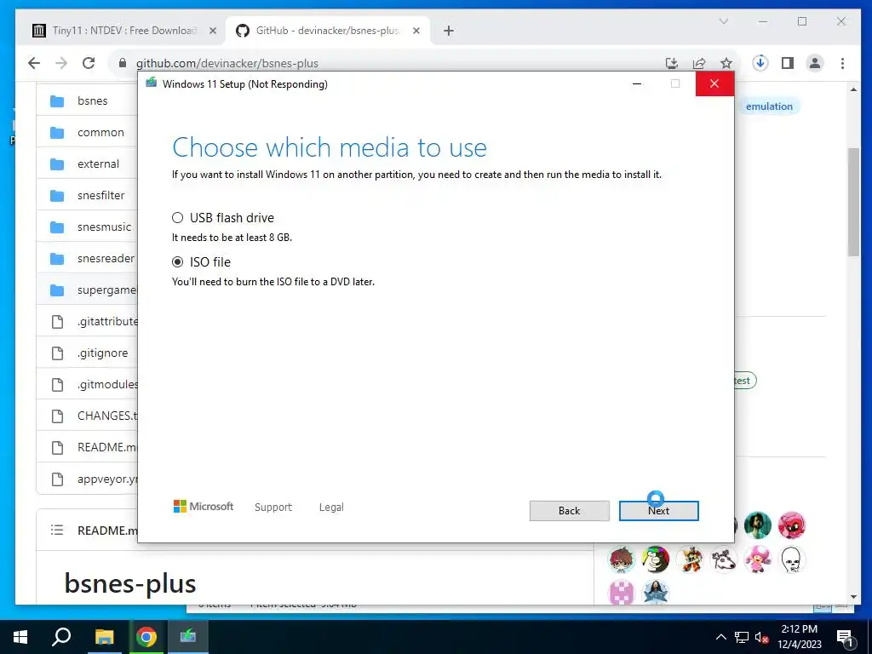Open the bsnes folder in GitHub

coord(92,101)
